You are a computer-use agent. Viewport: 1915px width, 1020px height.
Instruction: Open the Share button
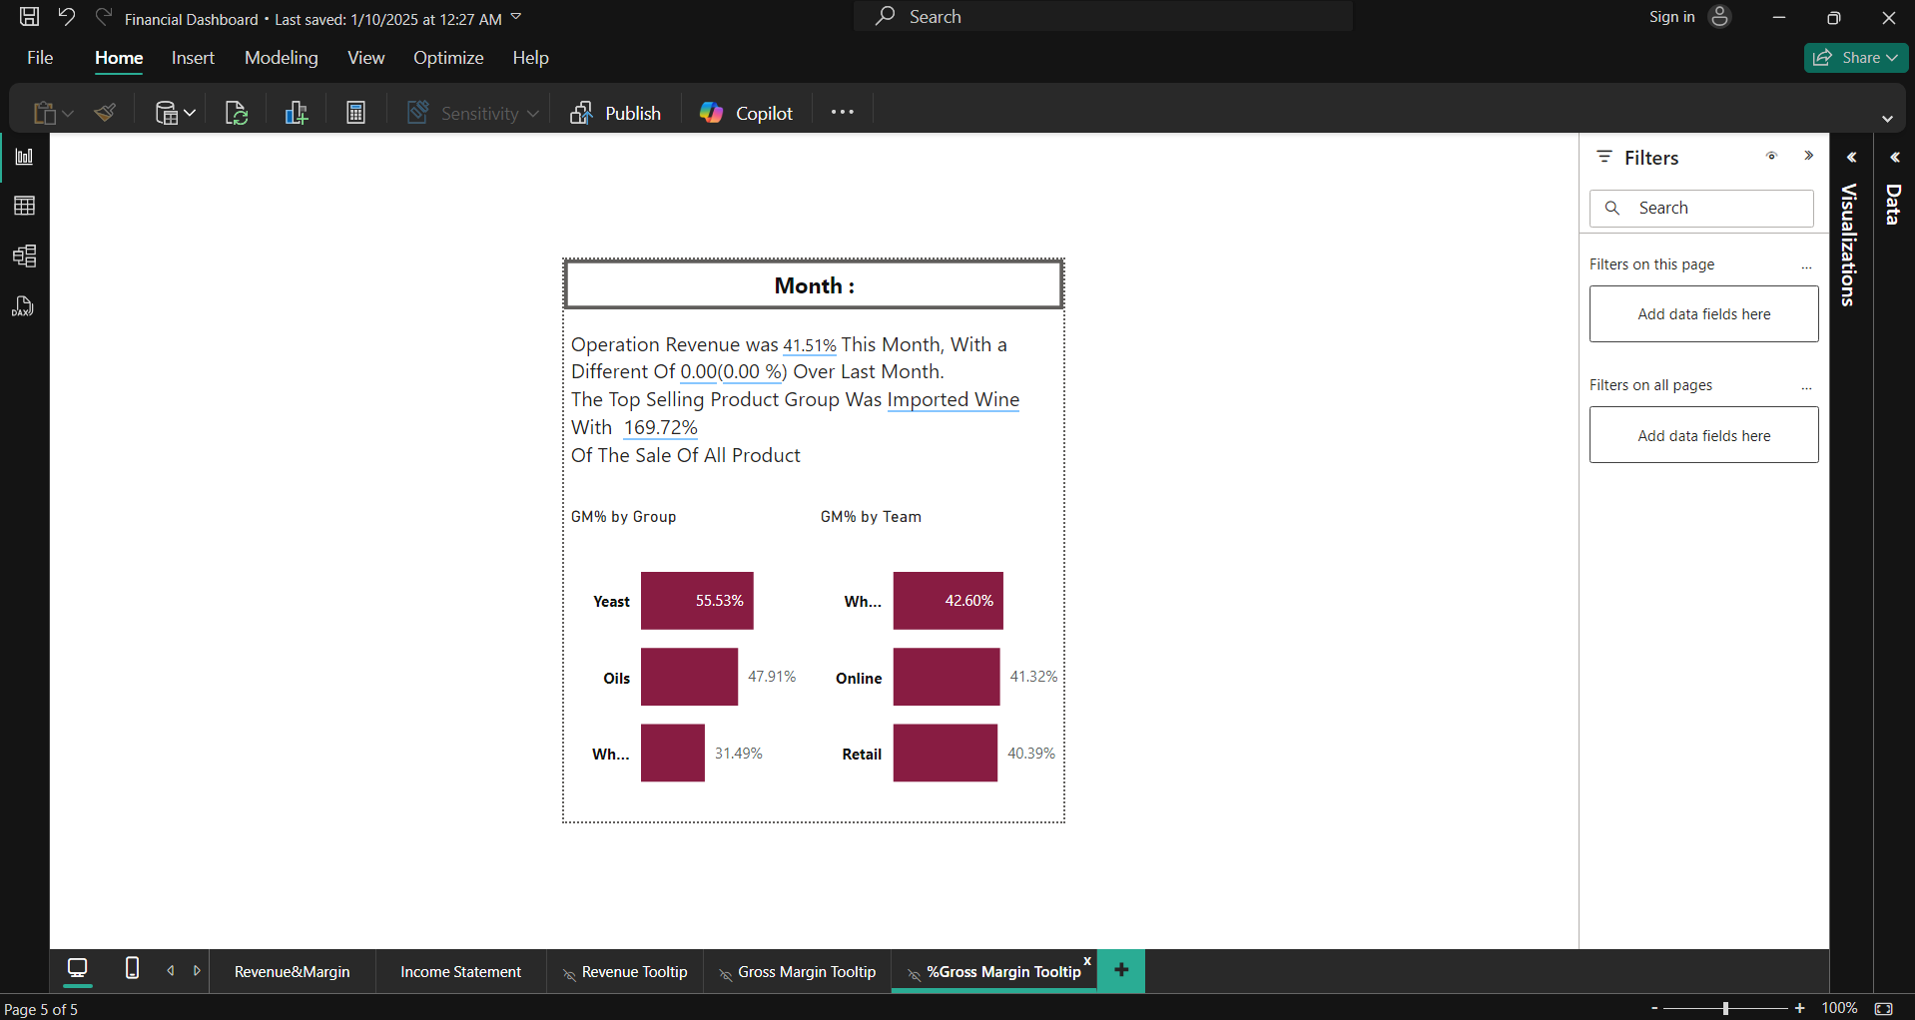(x=1856, y=58)
